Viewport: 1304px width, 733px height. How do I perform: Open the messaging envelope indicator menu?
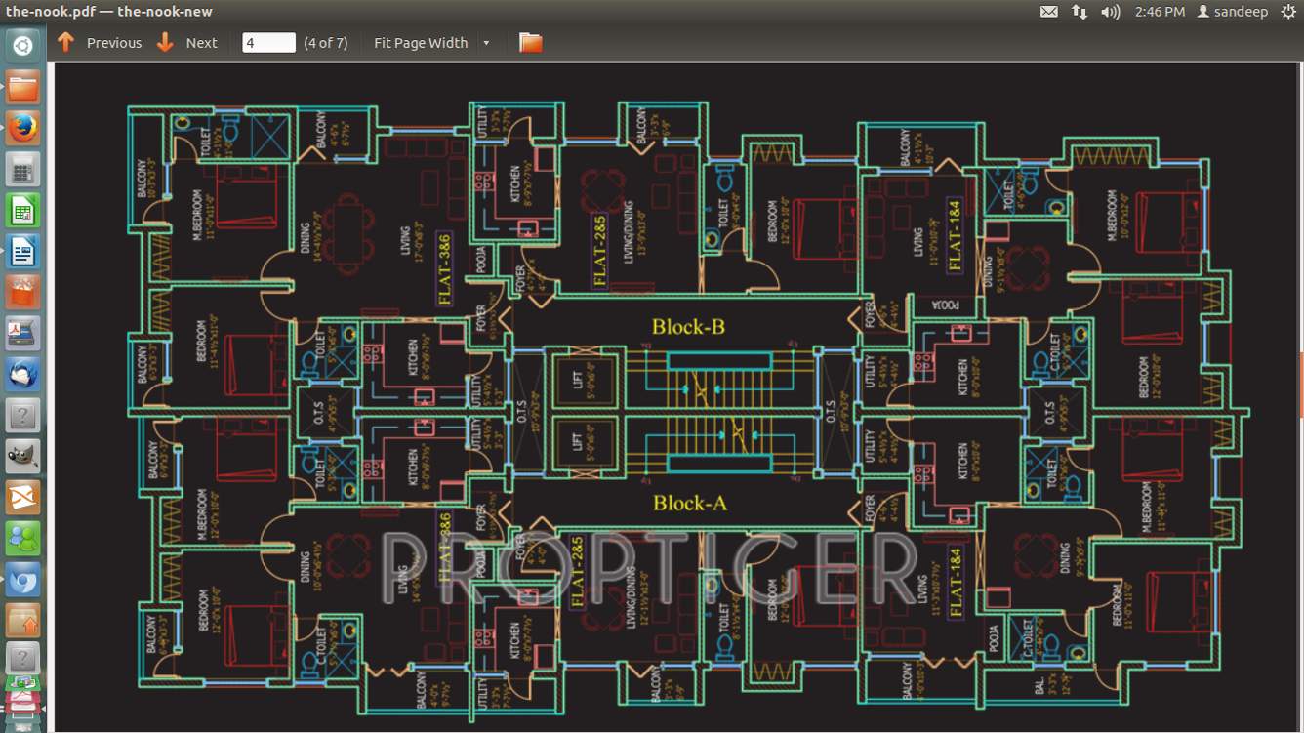[x=1048, y=12]
